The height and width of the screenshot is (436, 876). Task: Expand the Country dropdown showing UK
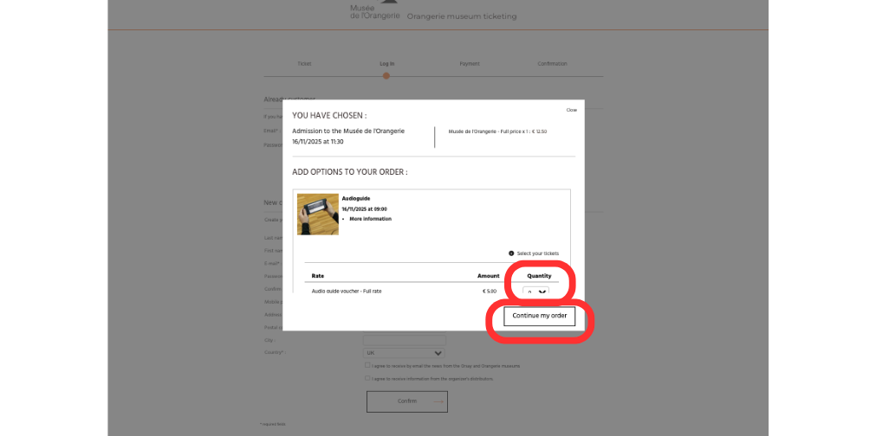404,353
